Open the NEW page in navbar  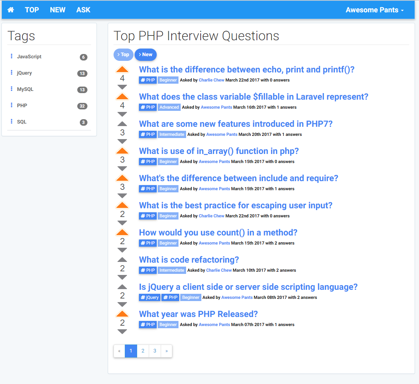point(58,10)
